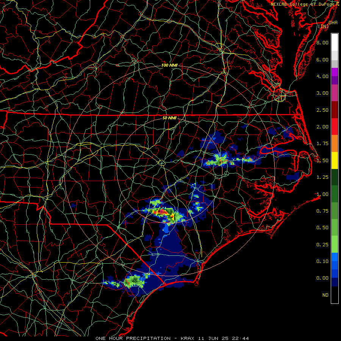The image size is (341, 341).
Task: Click the 1.50 legend value
Action: [322, 161]
